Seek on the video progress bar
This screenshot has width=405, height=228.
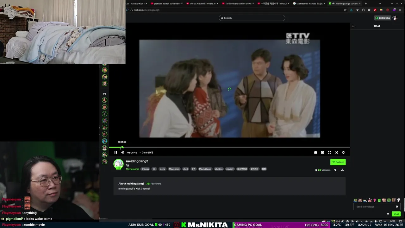pos(229,147)
